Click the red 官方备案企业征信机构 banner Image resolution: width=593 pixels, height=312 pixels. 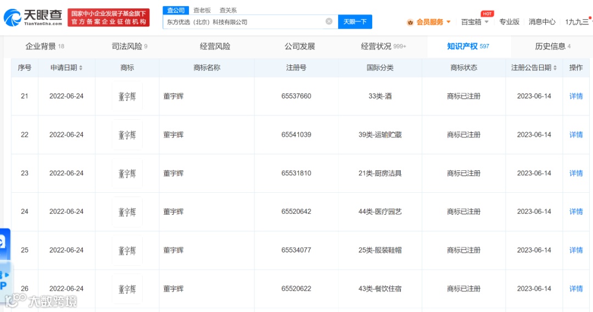(109, 18)
